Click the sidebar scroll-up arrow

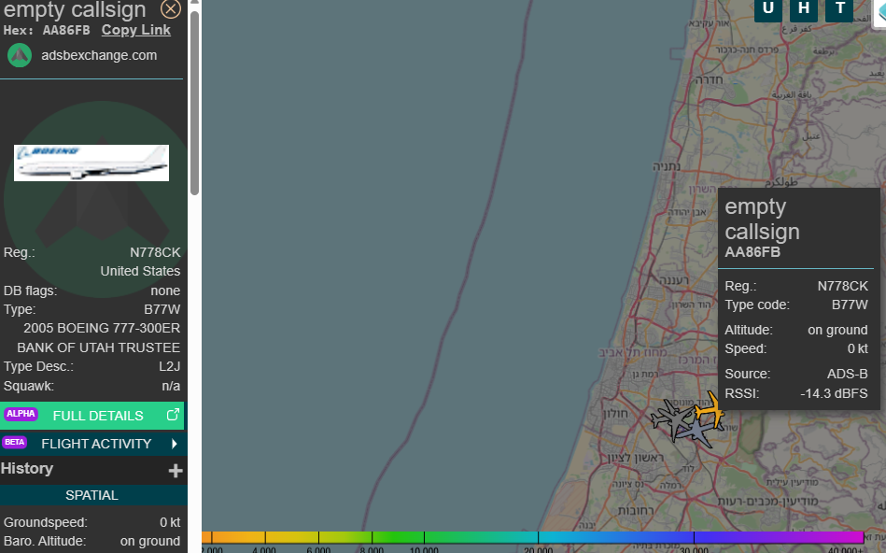tap(194, 4)
